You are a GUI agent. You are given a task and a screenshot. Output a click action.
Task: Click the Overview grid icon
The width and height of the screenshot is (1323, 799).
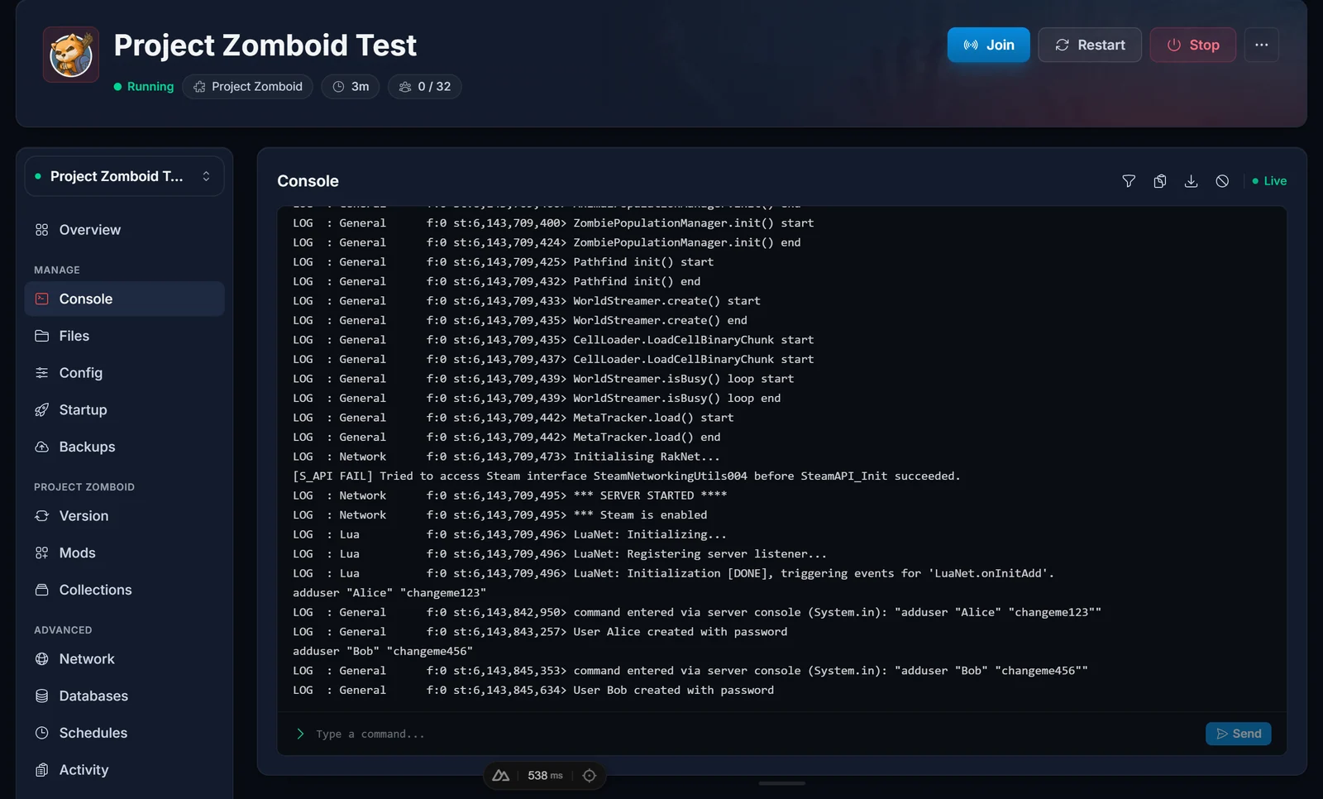click(42, 230)
